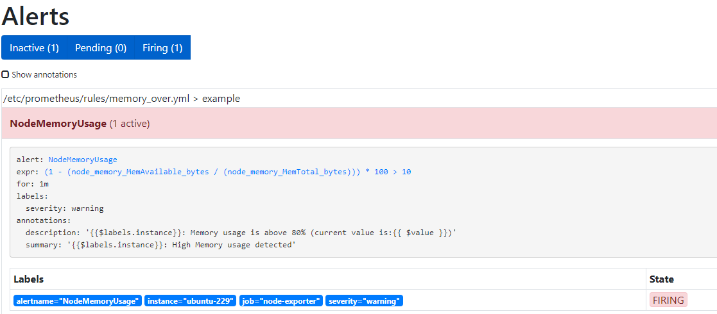This screenshot has width=717, height=314.
Task: Click the 'Show annotations' label text
Action: tap(44, 75)
